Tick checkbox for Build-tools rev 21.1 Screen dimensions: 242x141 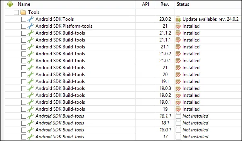(24, 47)
